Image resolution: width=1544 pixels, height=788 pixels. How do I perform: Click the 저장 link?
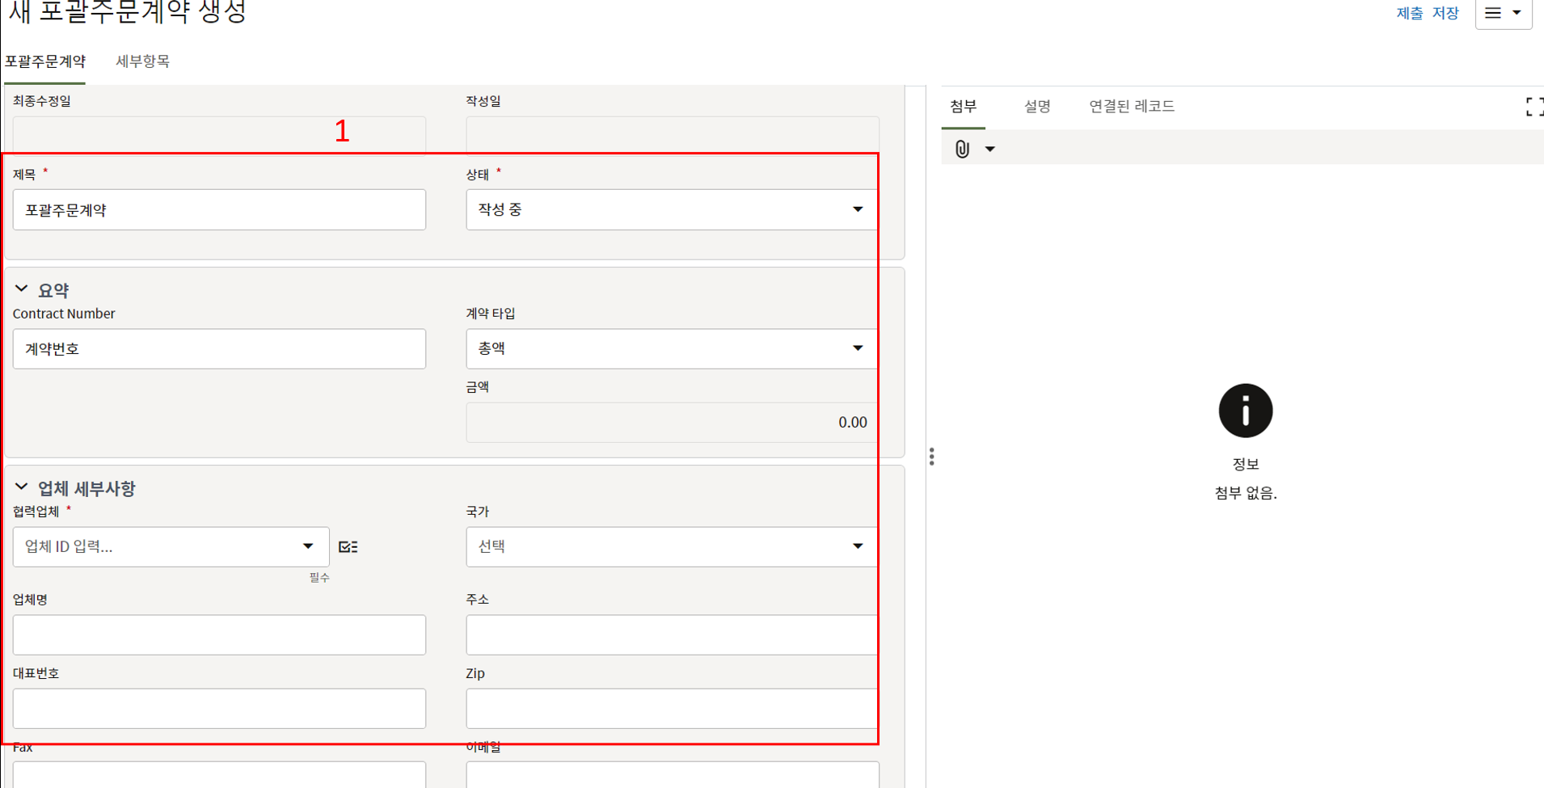coord(1445,14)
